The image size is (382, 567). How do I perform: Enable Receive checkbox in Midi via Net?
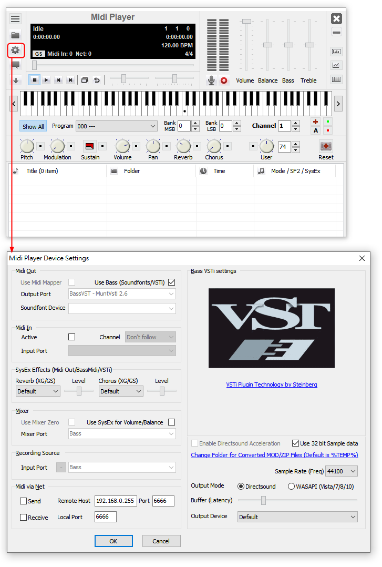24,517
